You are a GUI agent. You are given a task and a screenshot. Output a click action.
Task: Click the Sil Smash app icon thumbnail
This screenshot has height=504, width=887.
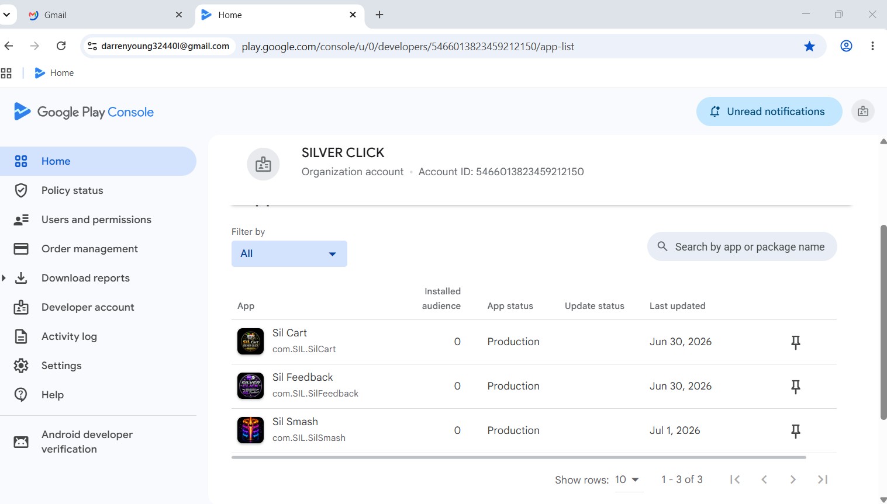point(250,430)
